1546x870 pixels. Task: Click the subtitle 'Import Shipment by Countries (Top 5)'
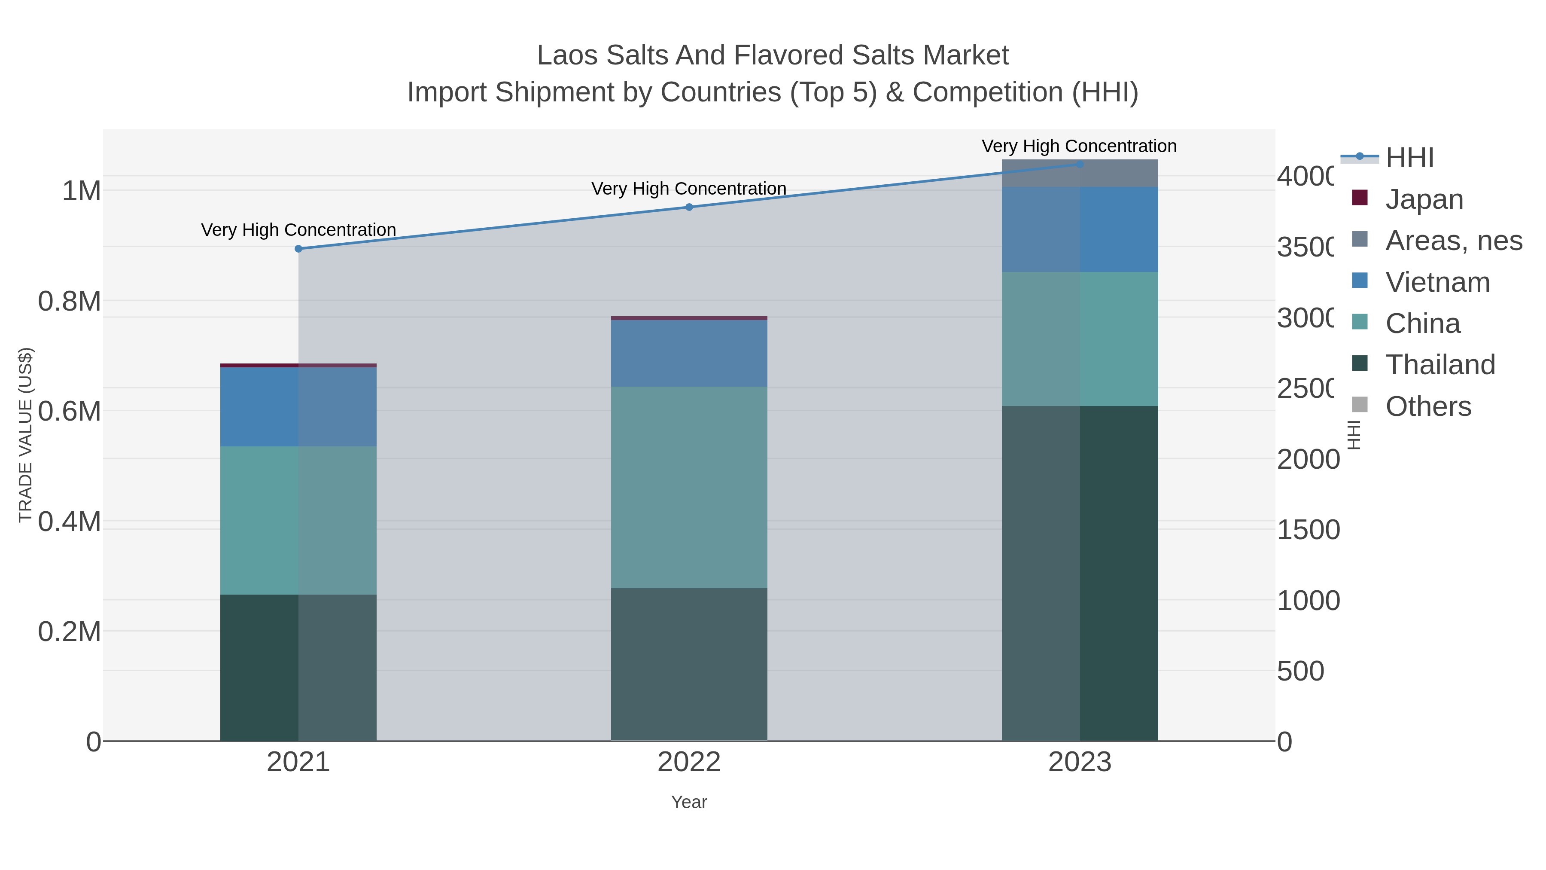coord(642,92)
